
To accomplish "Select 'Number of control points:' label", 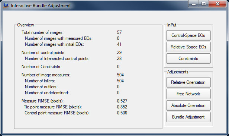I will pyautogui.click(x=43, y=53).
